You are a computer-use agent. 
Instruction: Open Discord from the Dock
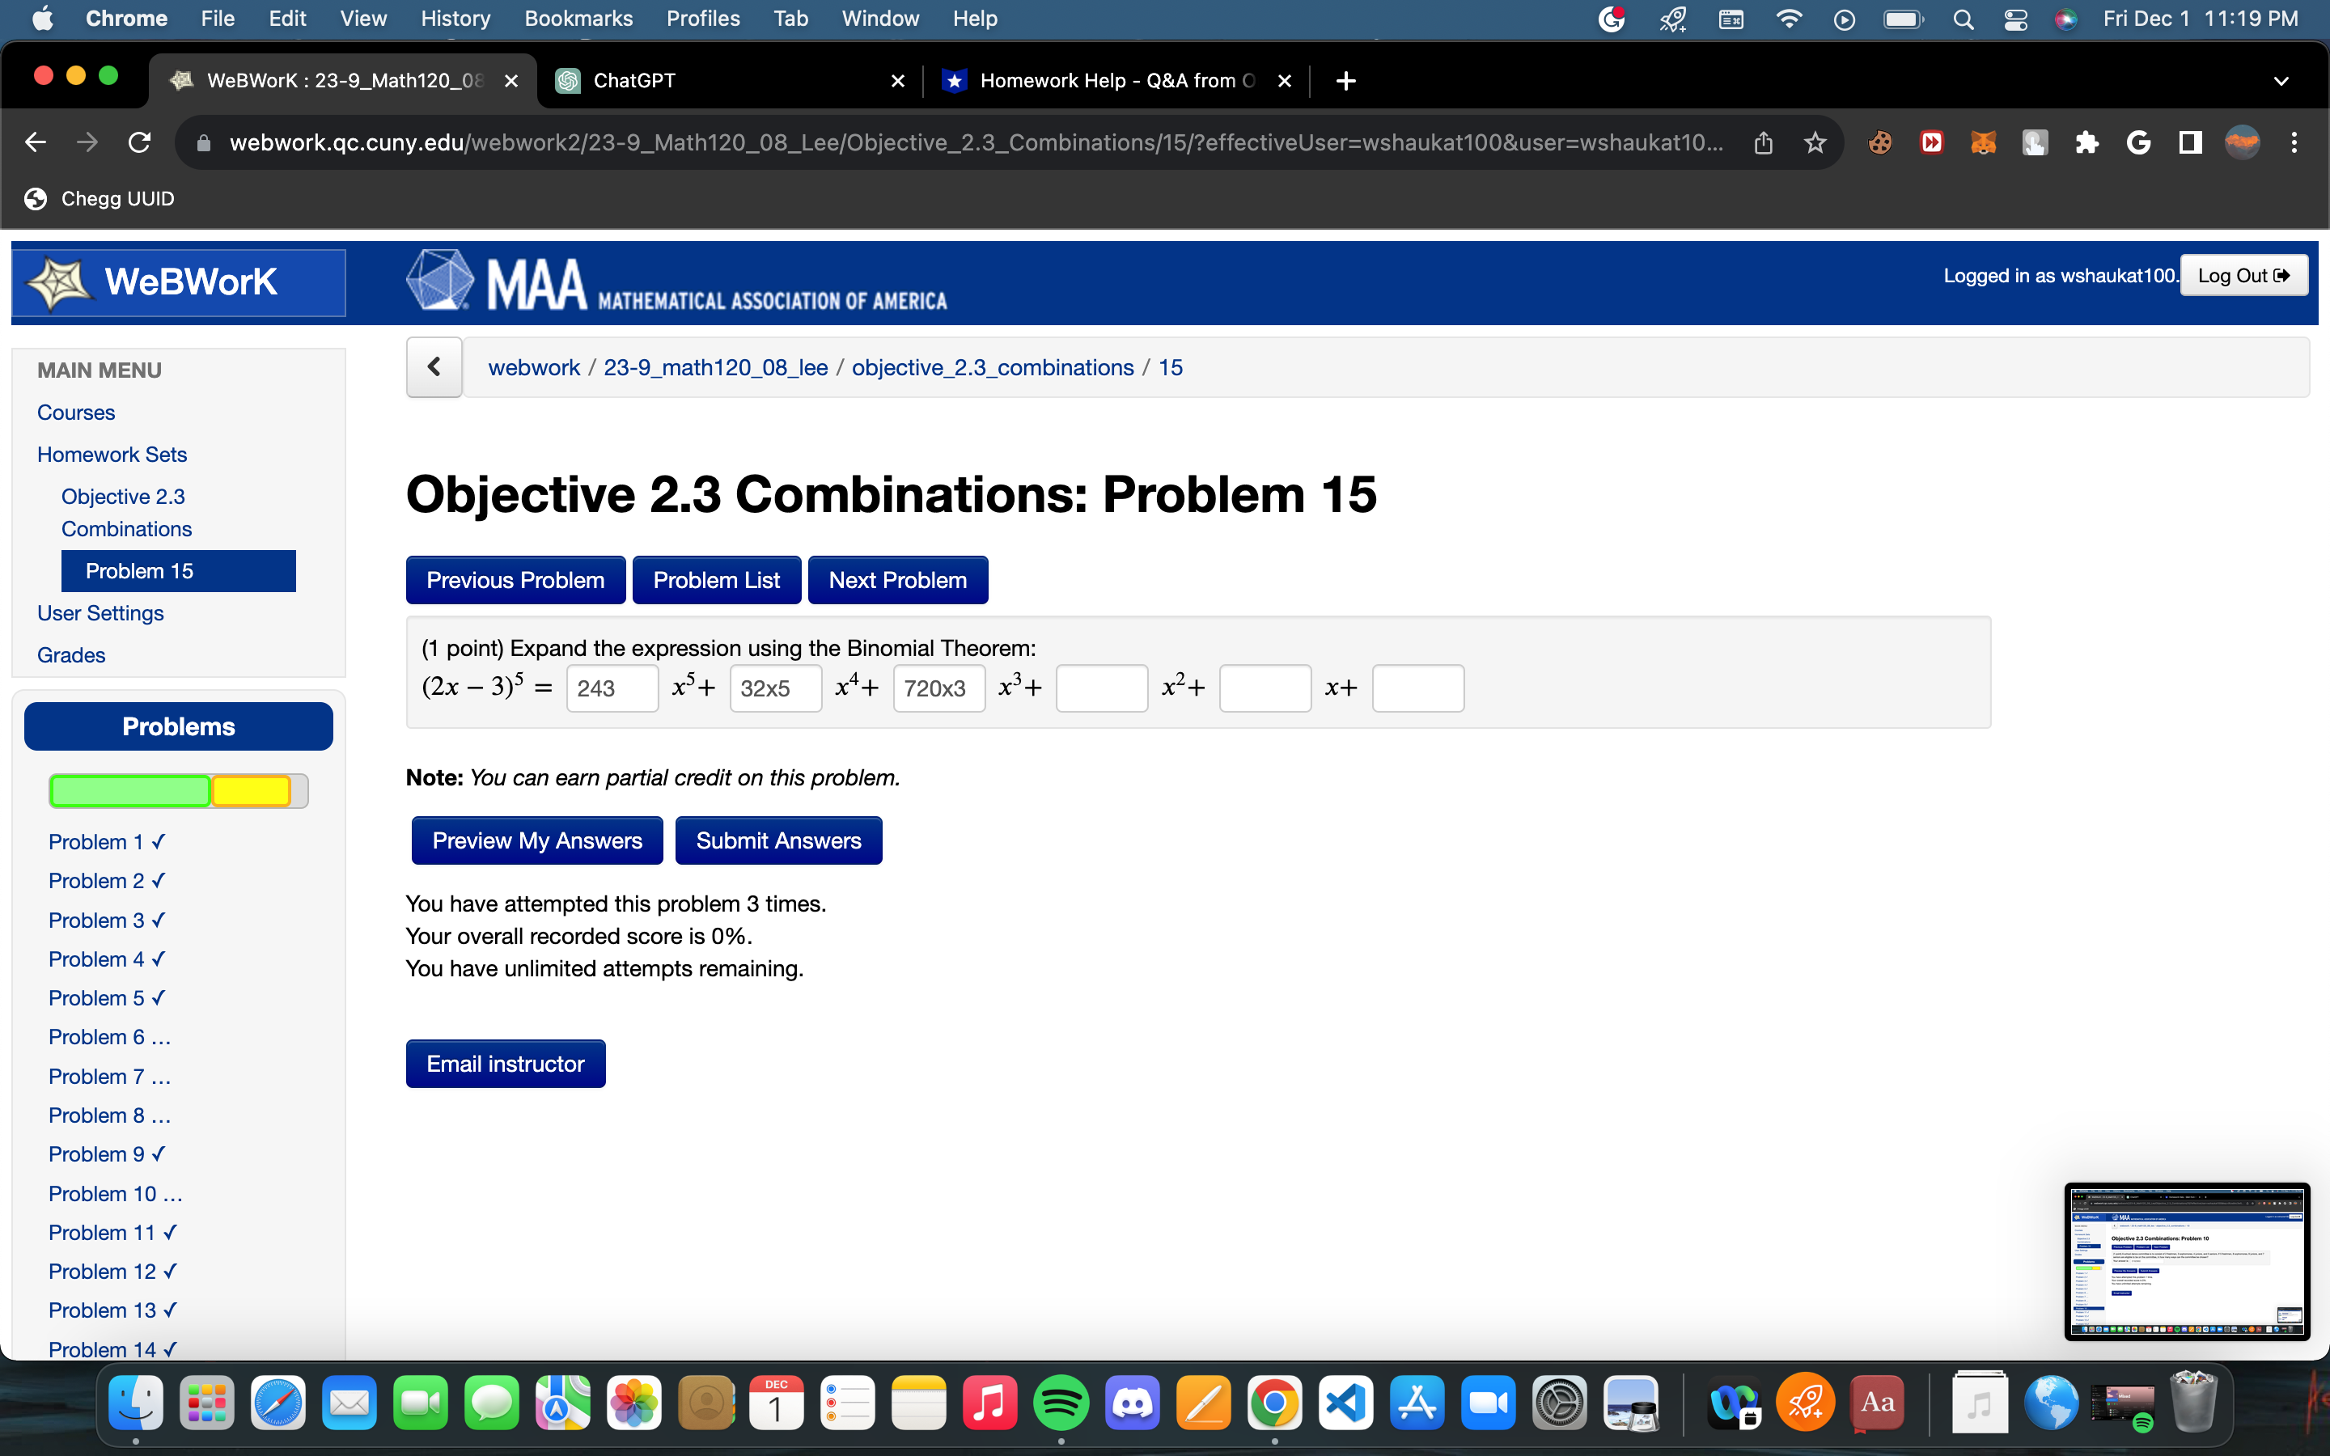pos(1133,1403)
